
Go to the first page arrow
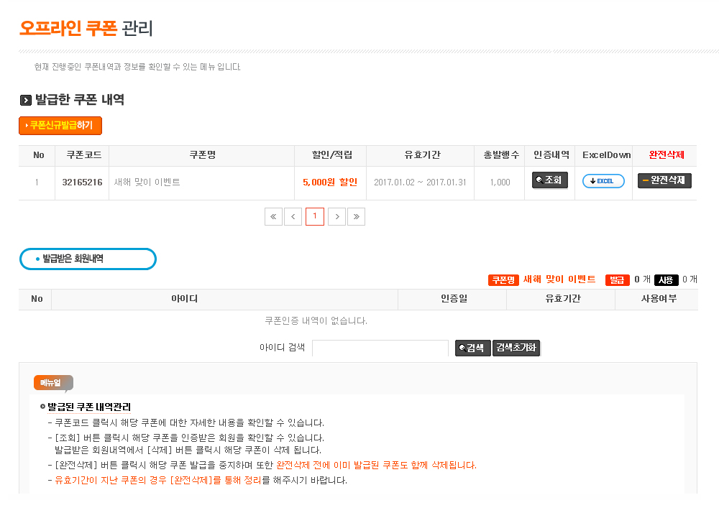[x=273, y=216]
